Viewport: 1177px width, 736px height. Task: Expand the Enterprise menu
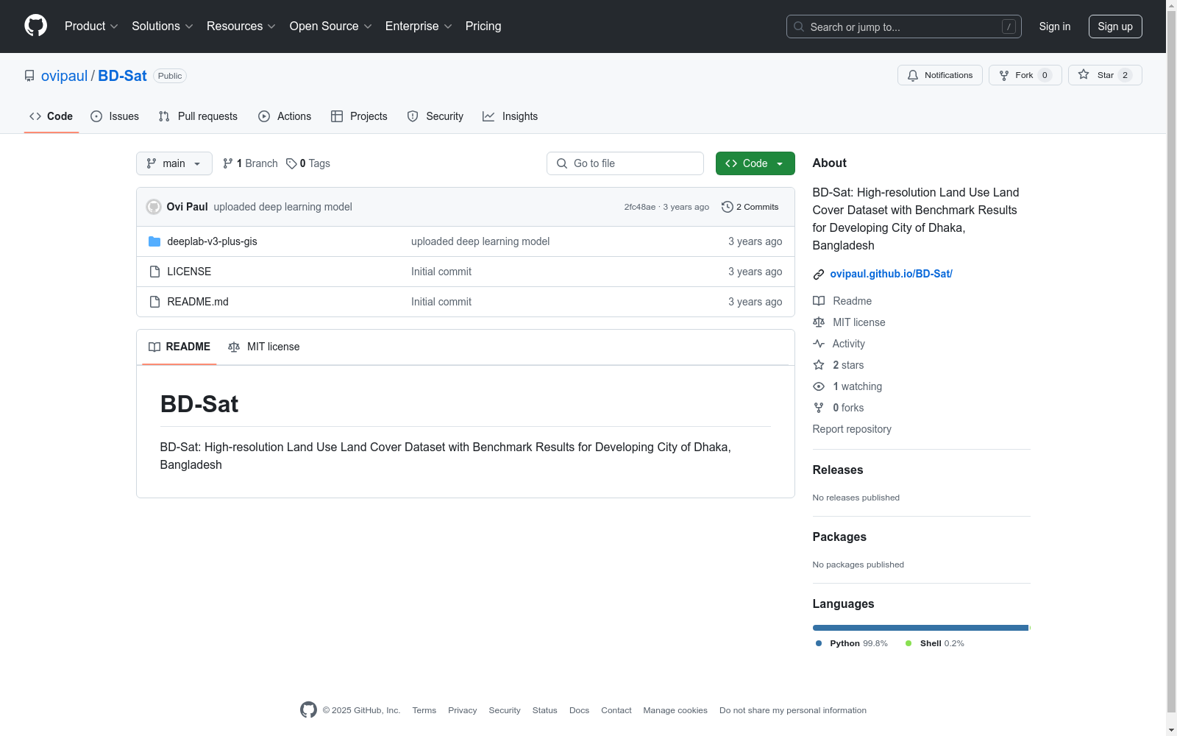pos(419,26)
